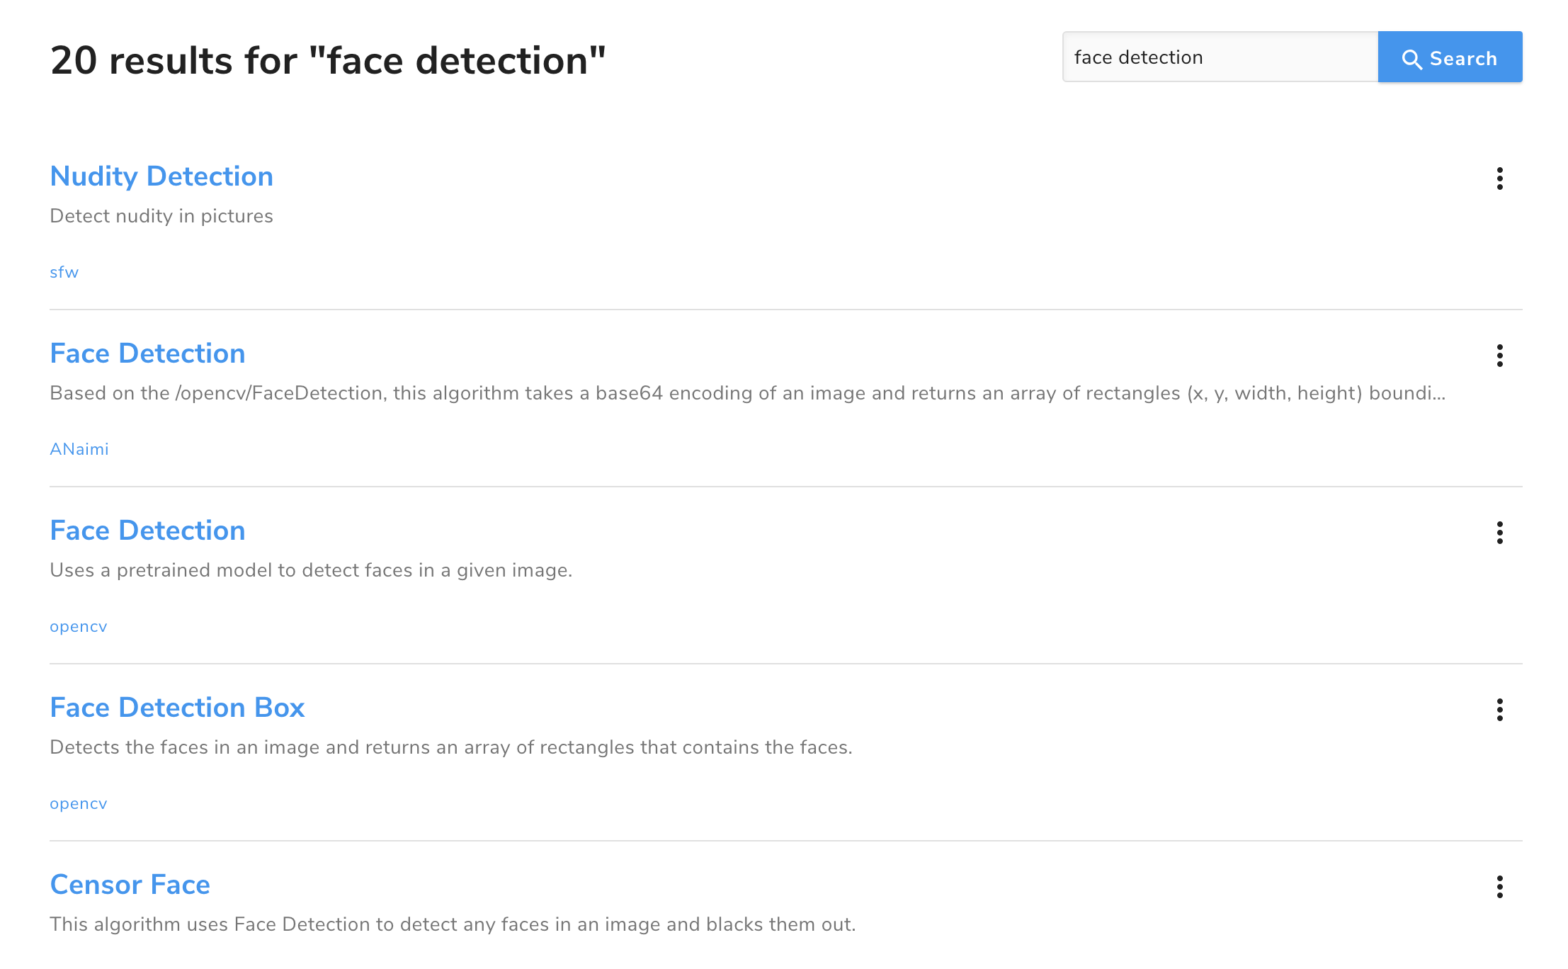Open the Face Detection Box algorithm
Viewport: 1568px width, 969px height.
[x=177, y=708]
